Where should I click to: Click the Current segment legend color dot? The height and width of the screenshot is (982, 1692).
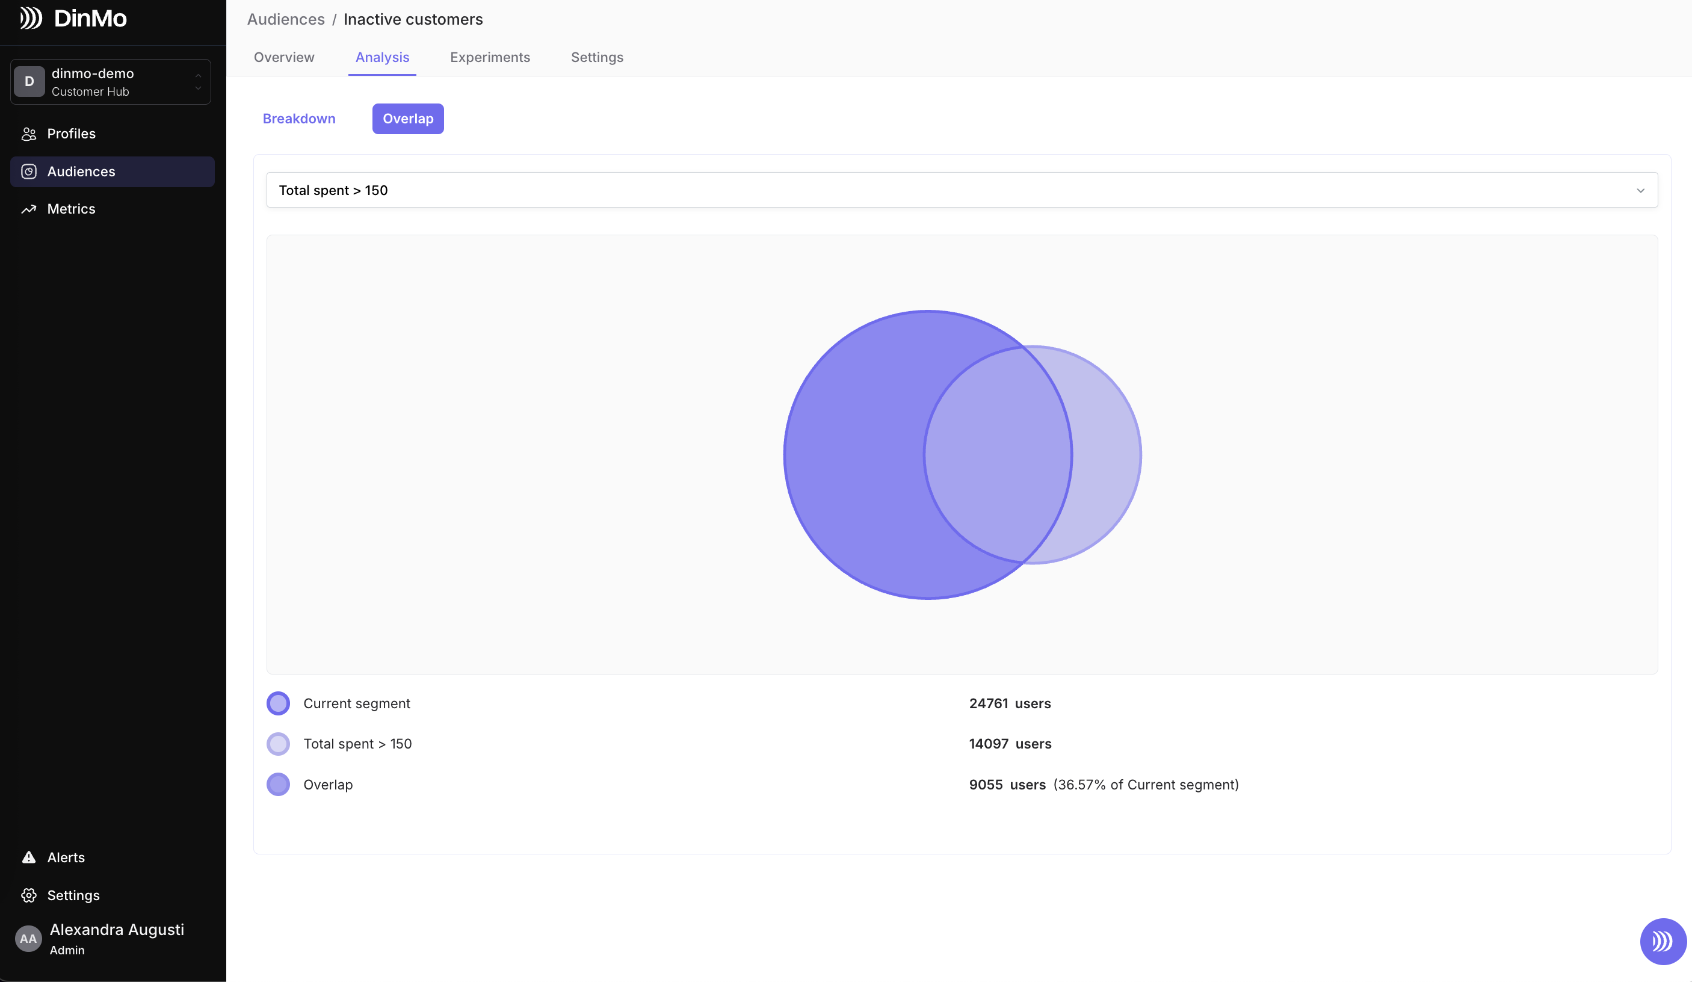click(x=278, y=703)
